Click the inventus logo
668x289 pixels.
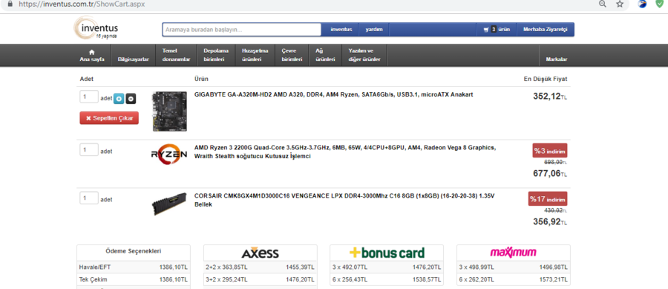(96, 28)
